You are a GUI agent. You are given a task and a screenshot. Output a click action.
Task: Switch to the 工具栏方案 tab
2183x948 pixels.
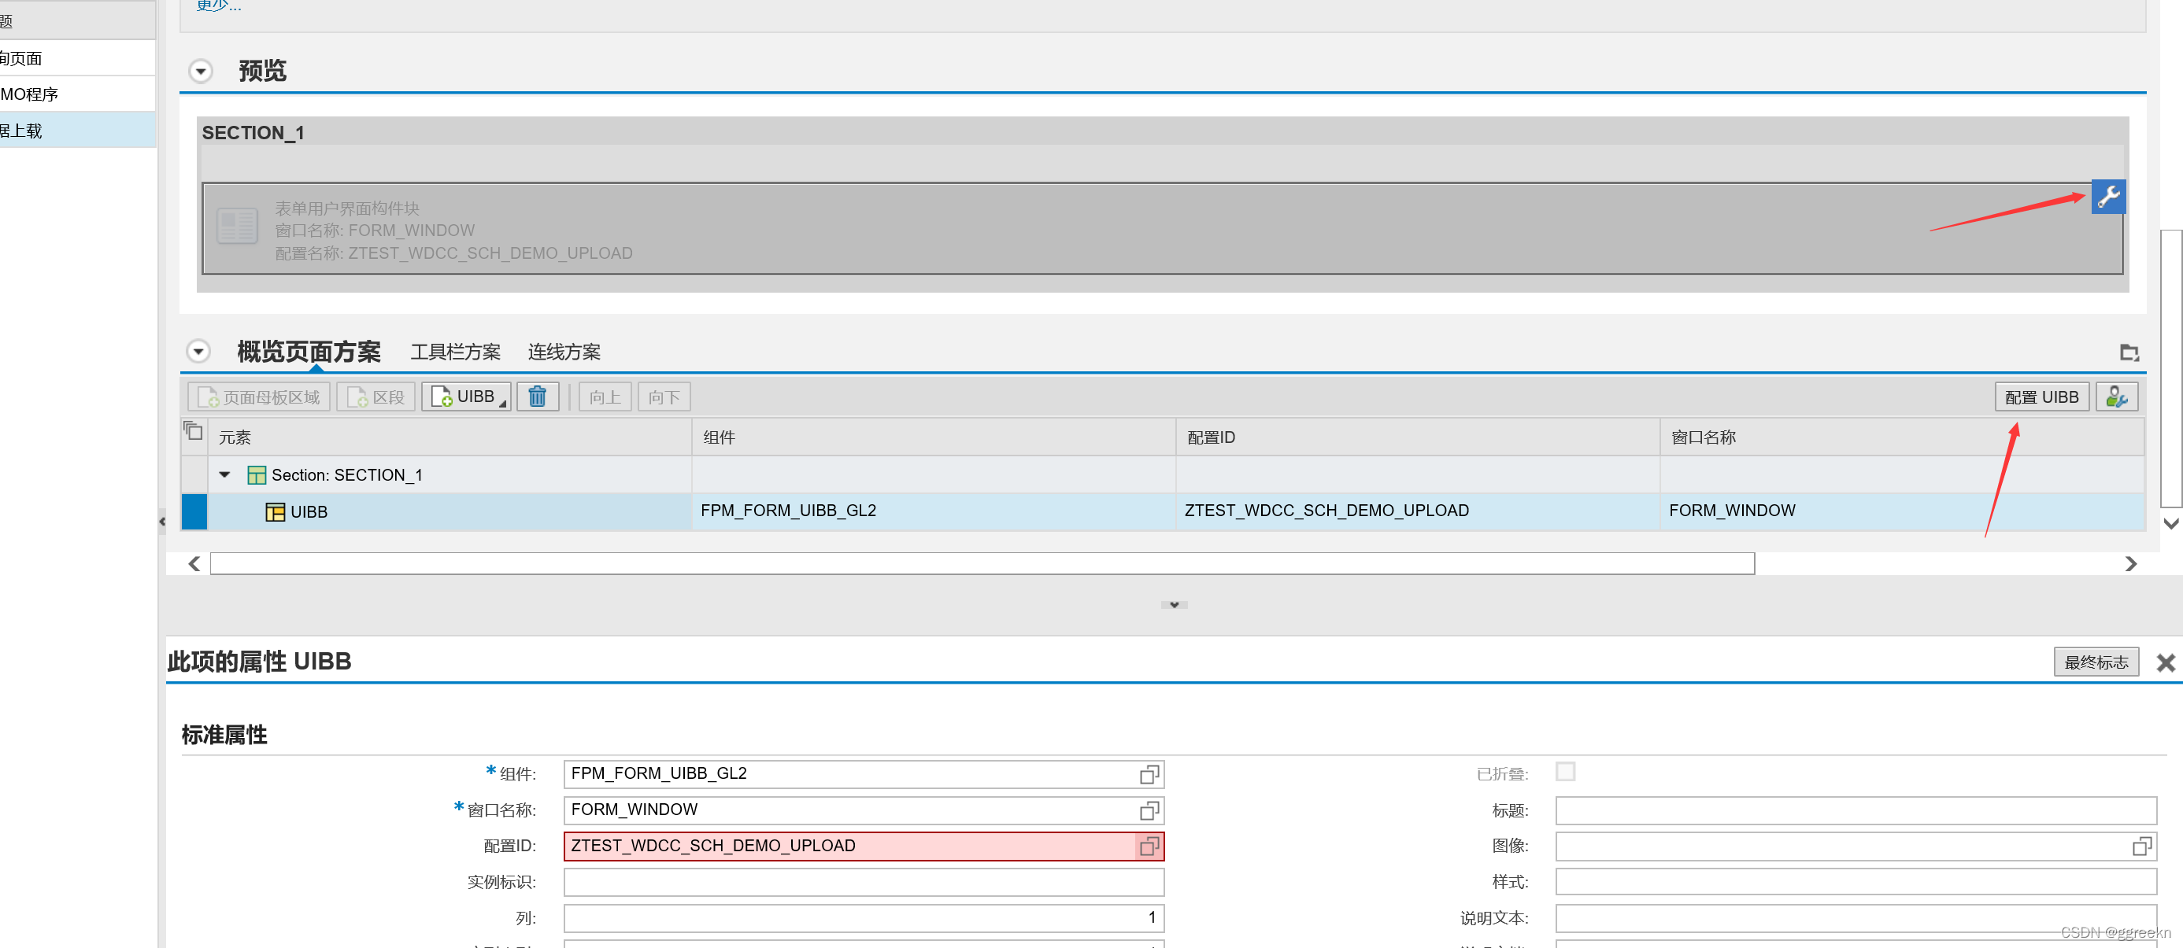(455, 352)
